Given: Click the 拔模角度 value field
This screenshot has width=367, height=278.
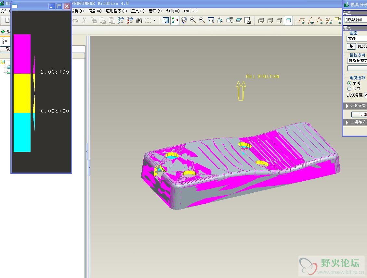Looking at the screenshot, I should tap(366, 95).
